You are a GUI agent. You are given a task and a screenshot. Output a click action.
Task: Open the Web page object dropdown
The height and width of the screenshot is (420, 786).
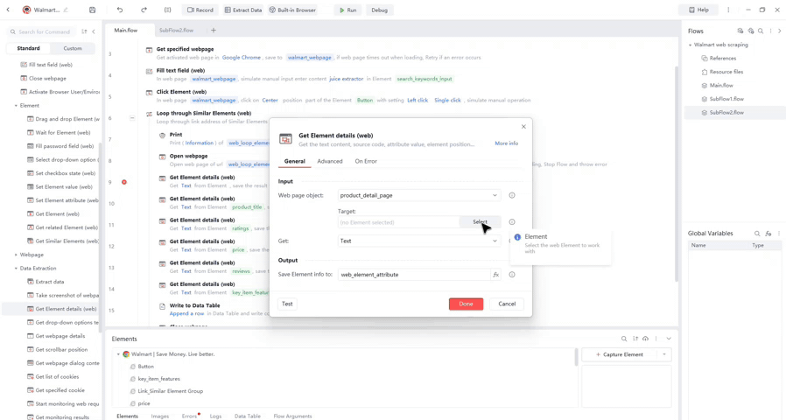(419, 195)
